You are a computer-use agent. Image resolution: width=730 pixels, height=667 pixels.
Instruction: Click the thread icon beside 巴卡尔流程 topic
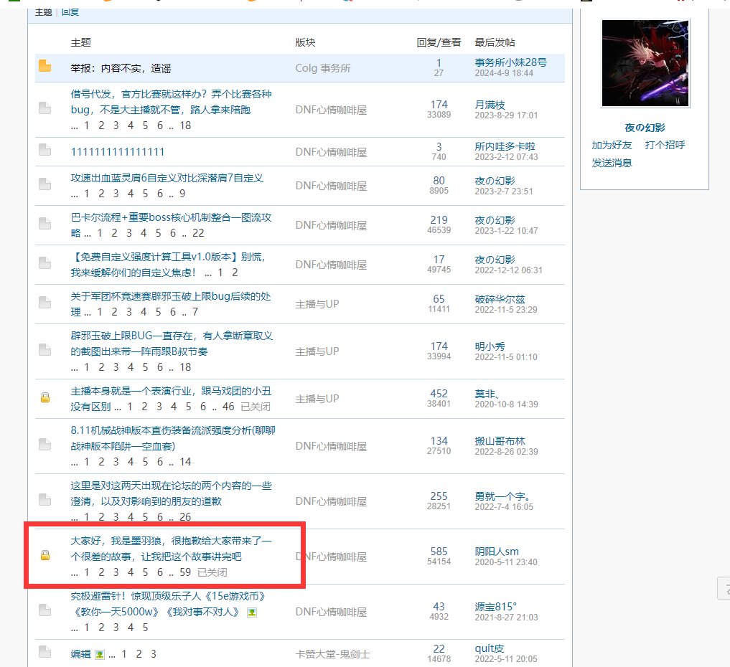point(45,224)
